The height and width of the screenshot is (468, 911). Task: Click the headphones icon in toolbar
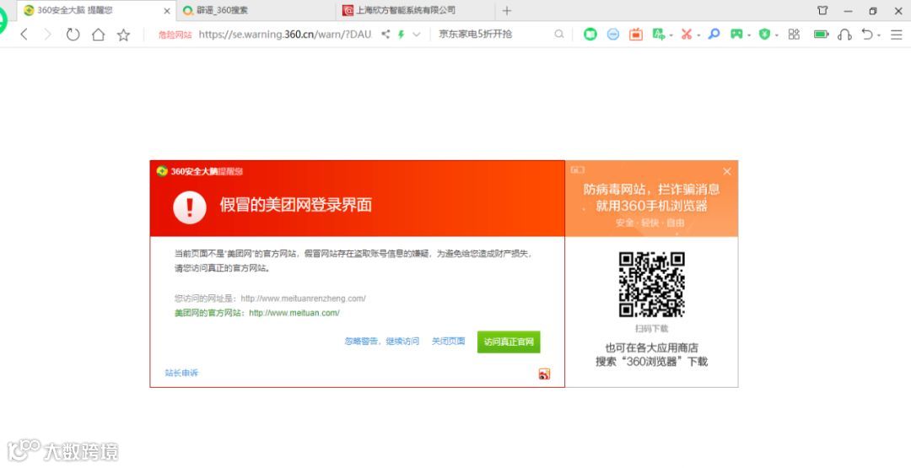tap(844, 35)
